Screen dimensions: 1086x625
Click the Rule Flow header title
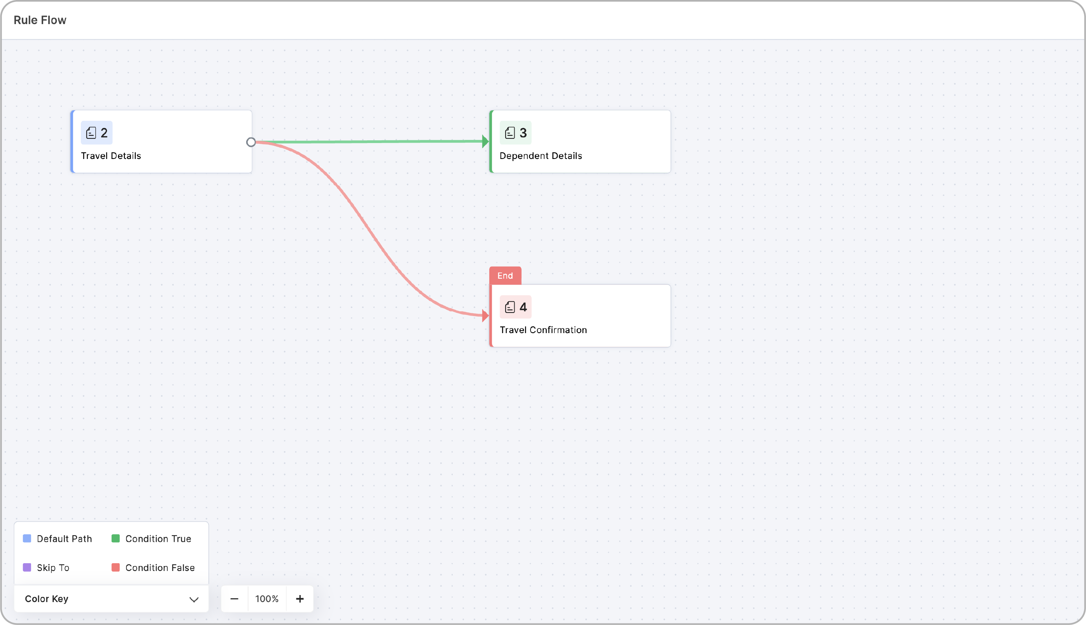[40, 20]
